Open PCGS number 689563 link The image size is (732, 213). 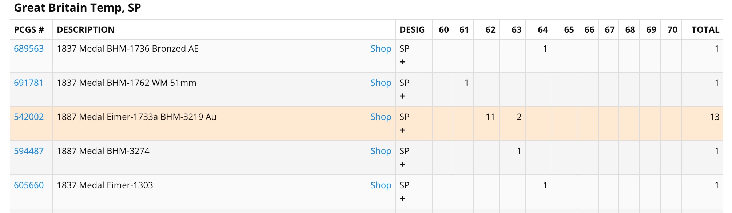[x=29, y=49]
